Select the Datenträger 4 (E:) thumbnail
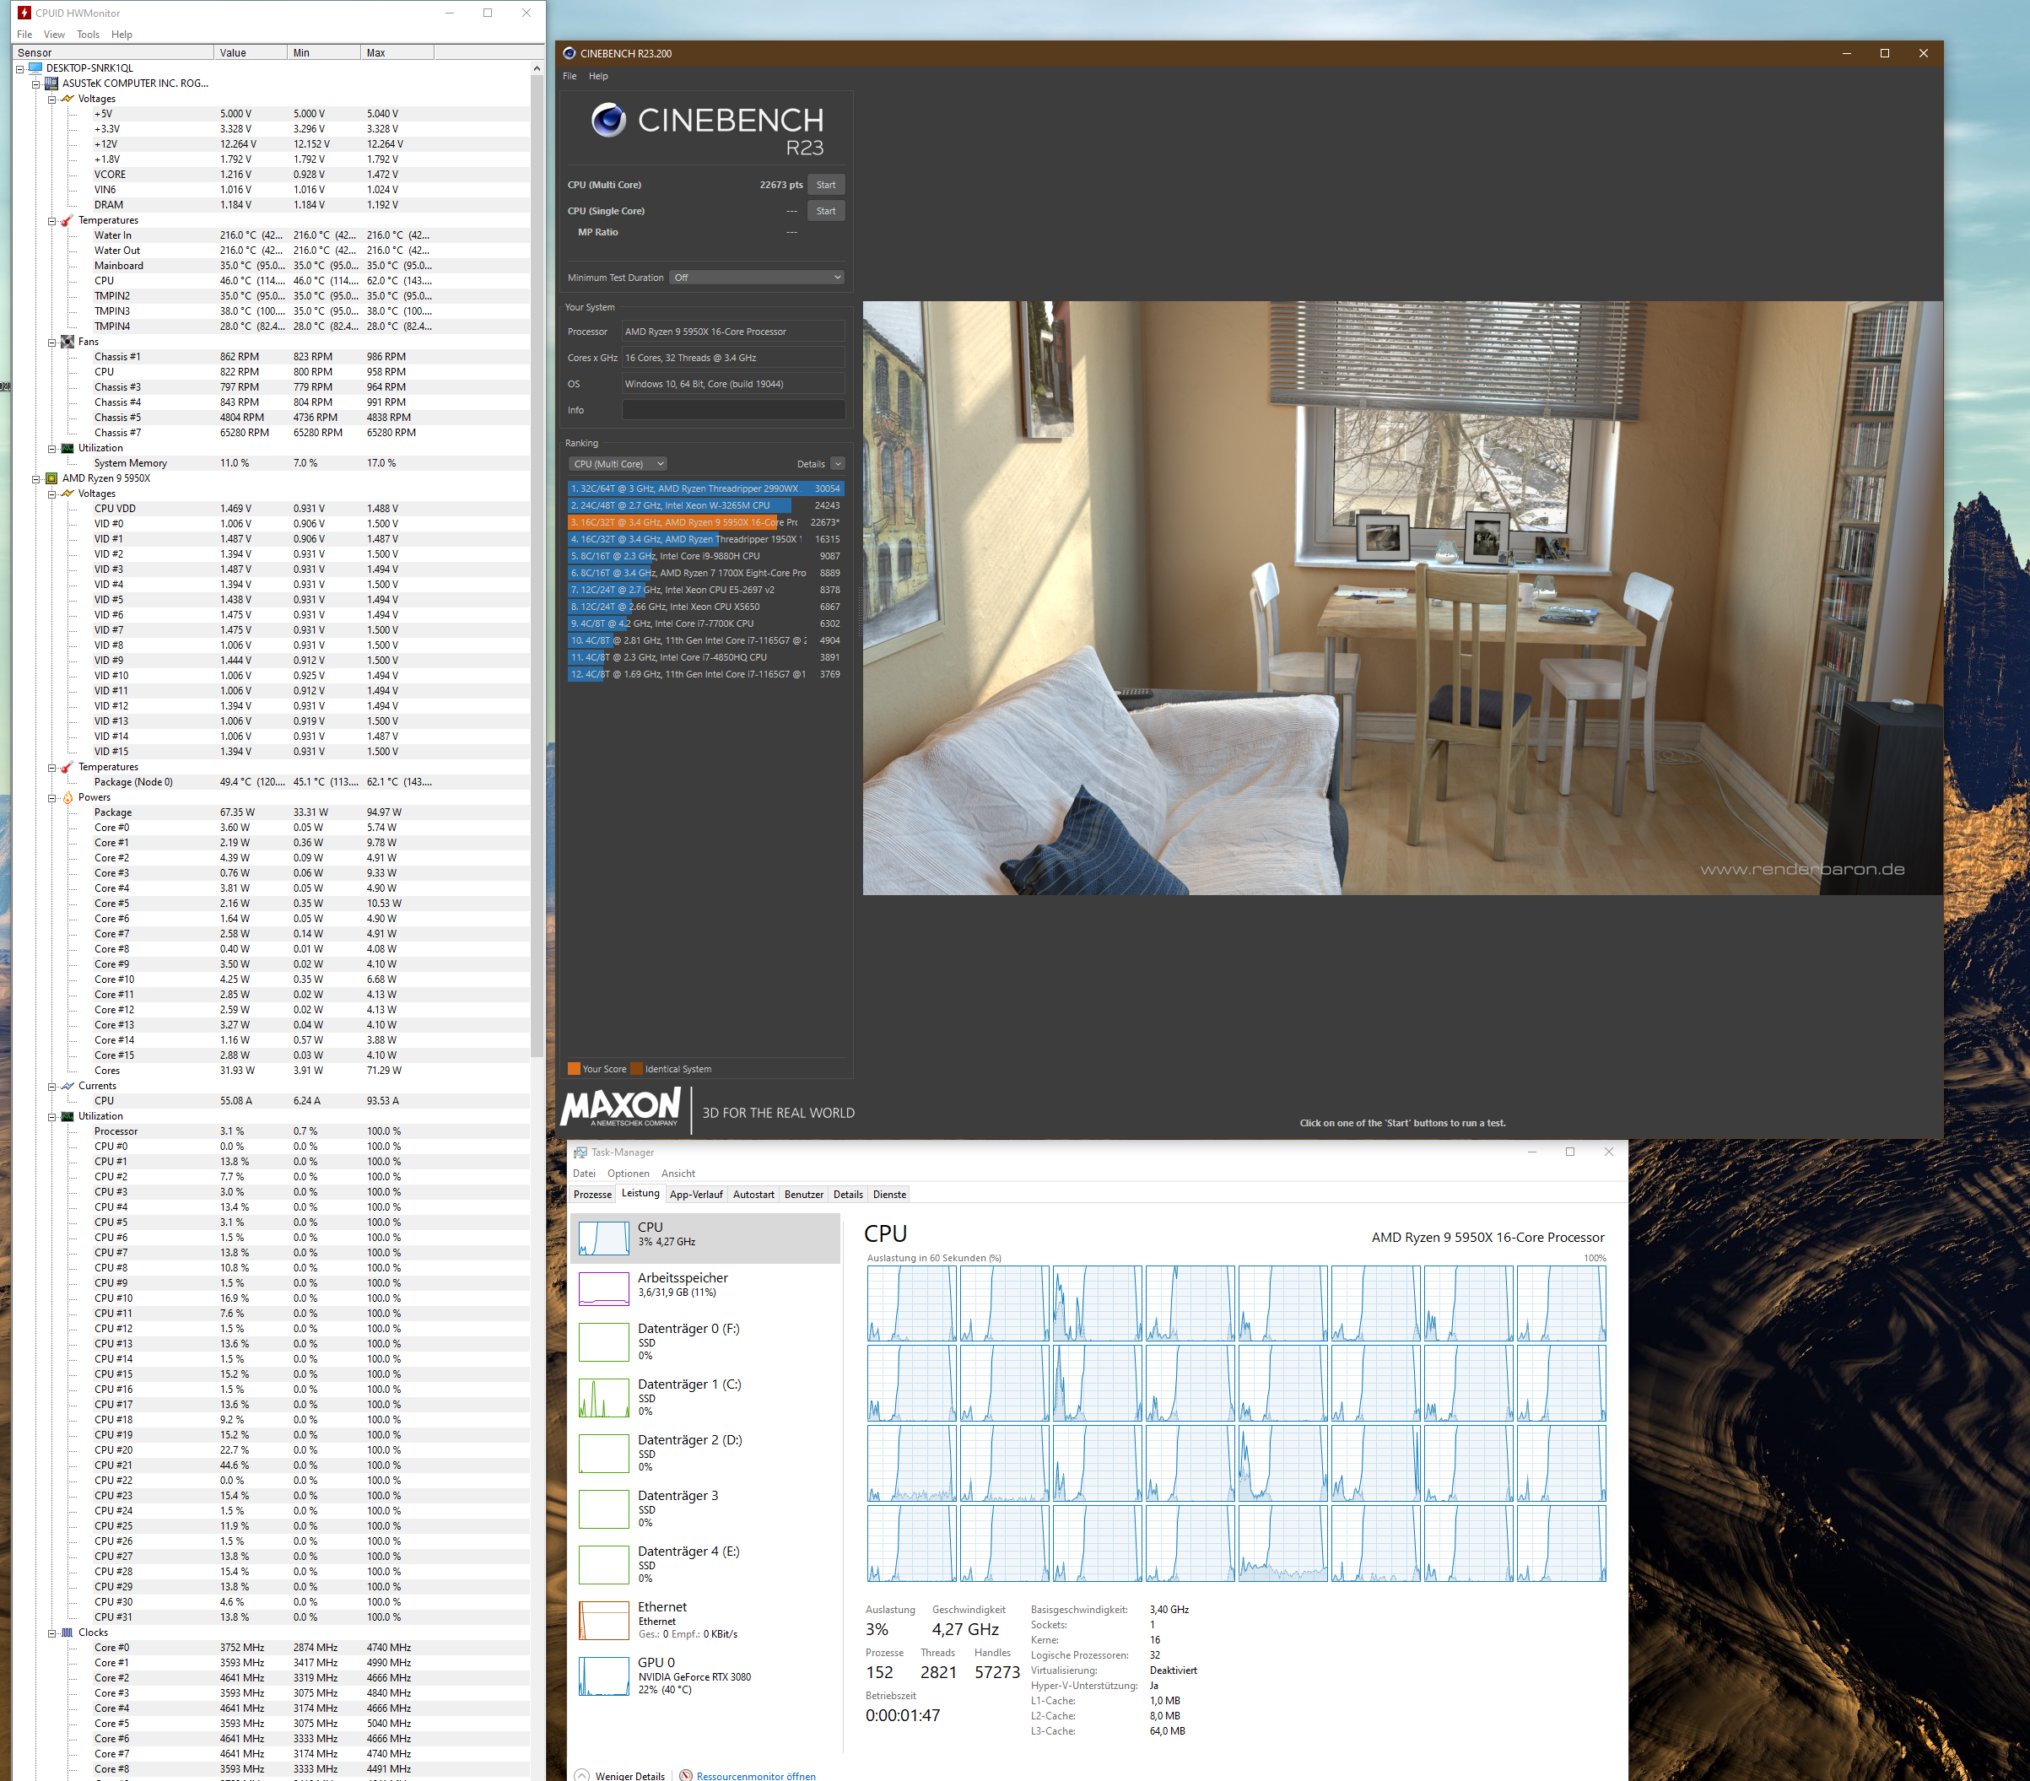 point(604,1564)
